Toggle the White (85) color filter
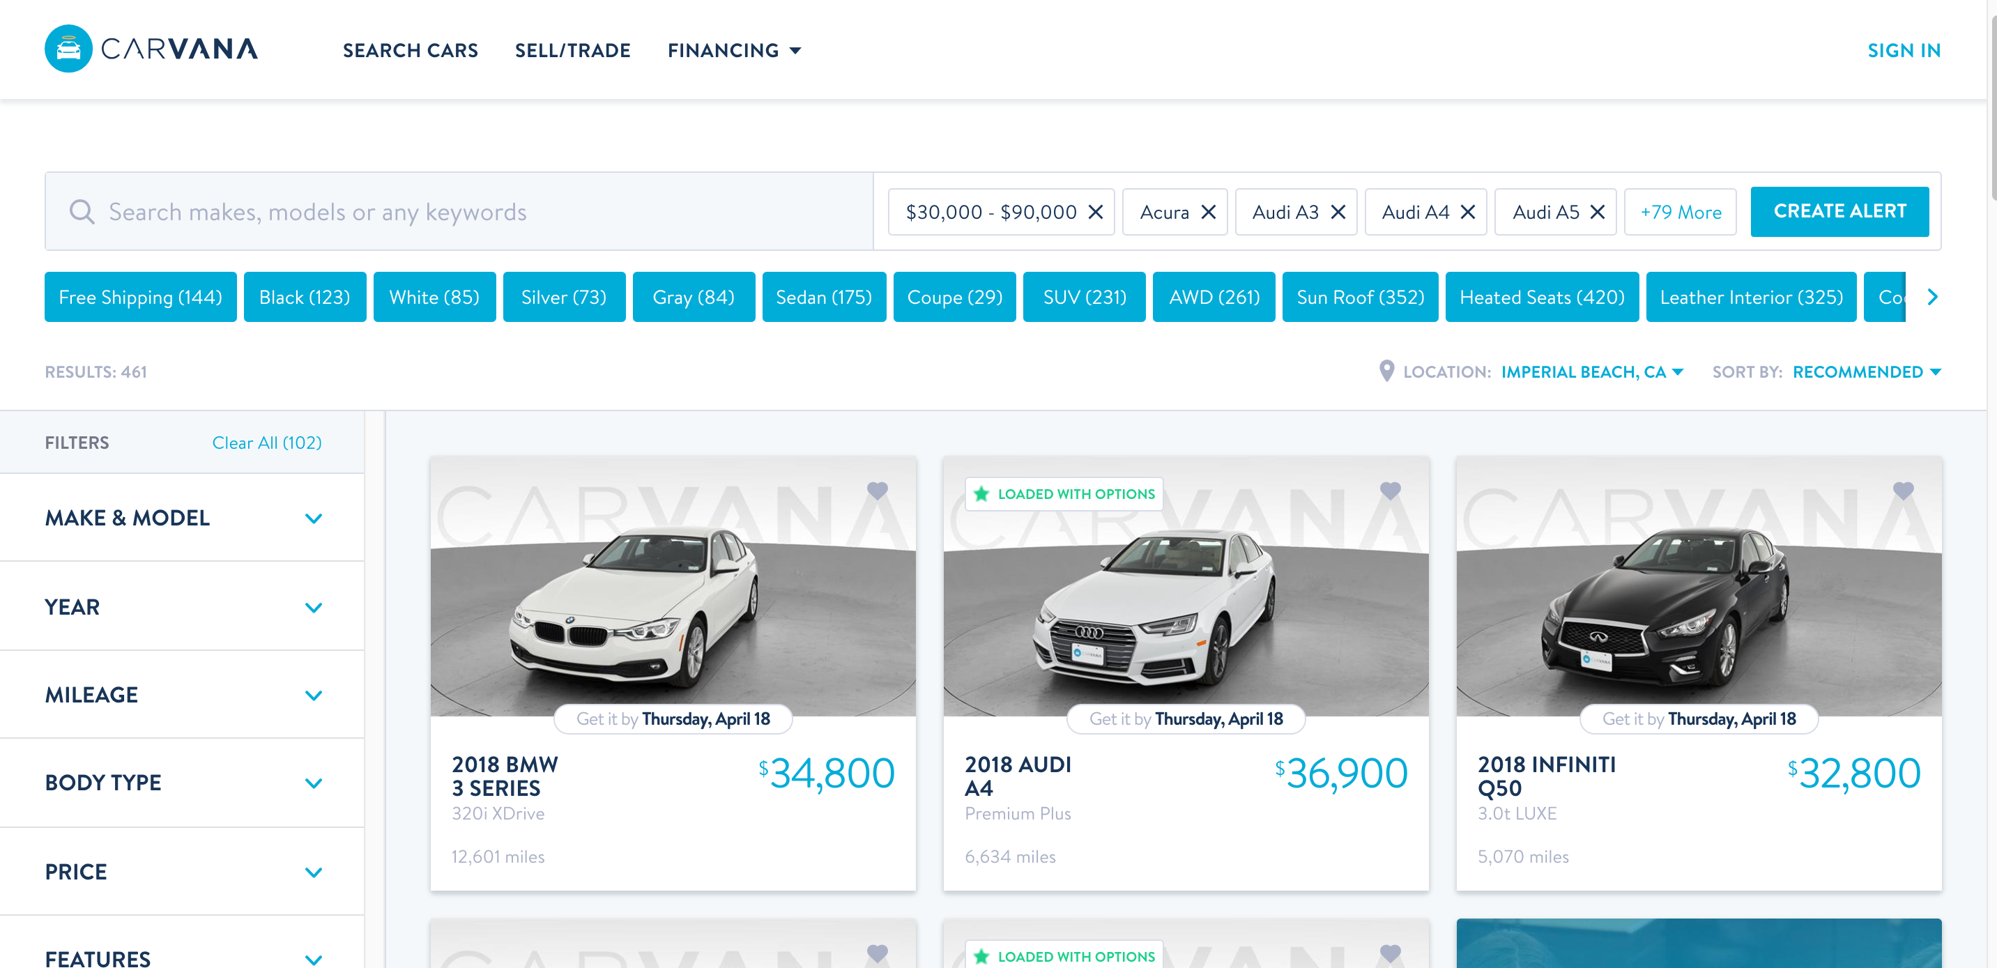1997x968 pixels. click(x=434, y=297)
